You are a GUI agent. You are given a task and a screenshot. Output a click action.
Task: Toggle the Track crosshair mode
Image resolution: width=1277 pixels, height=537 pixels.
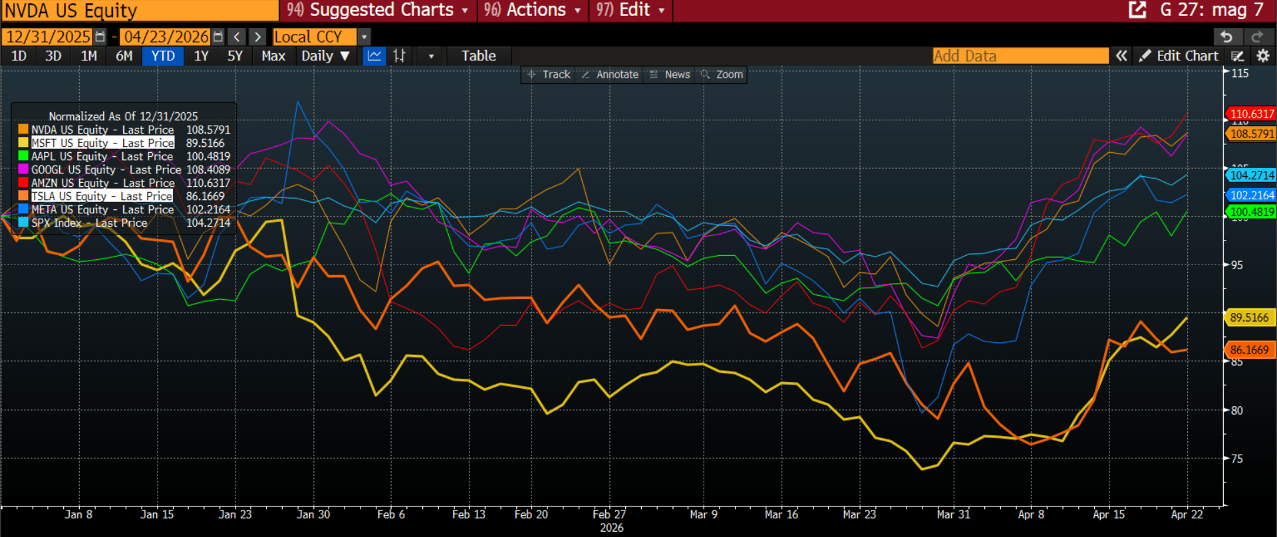point(549,74)
